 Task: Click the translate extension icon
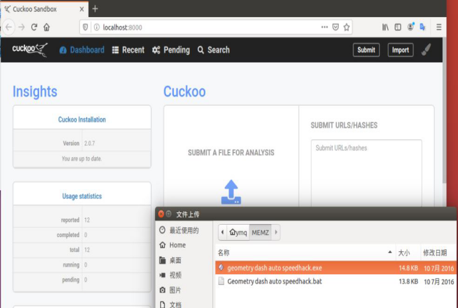click(422, 27)
